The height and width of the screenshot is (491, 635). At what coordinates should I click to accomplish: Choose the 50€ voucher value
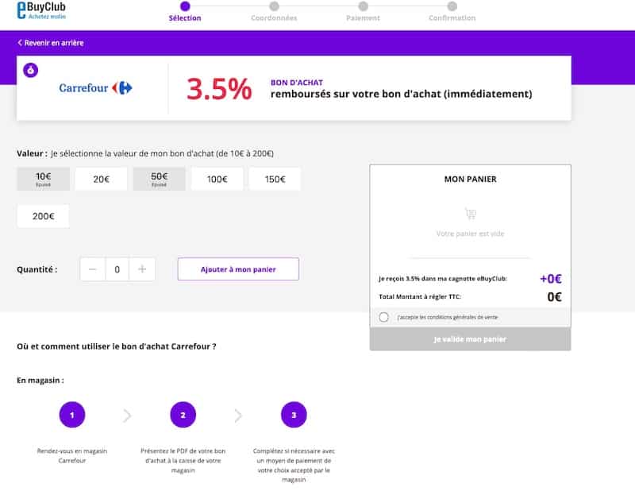point(160,179)
